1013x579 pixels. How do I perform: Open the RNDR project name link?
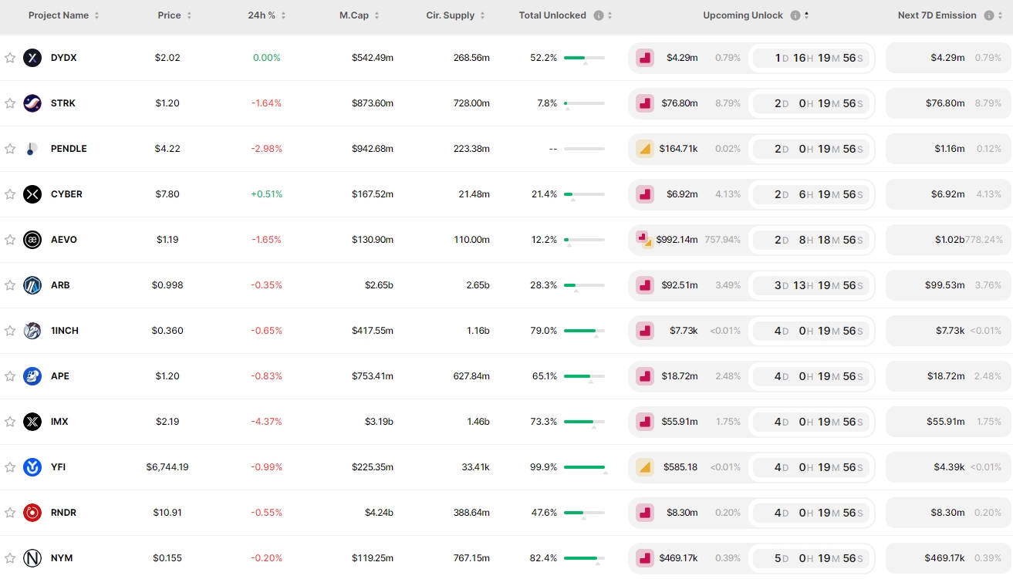tap(63, 513)
